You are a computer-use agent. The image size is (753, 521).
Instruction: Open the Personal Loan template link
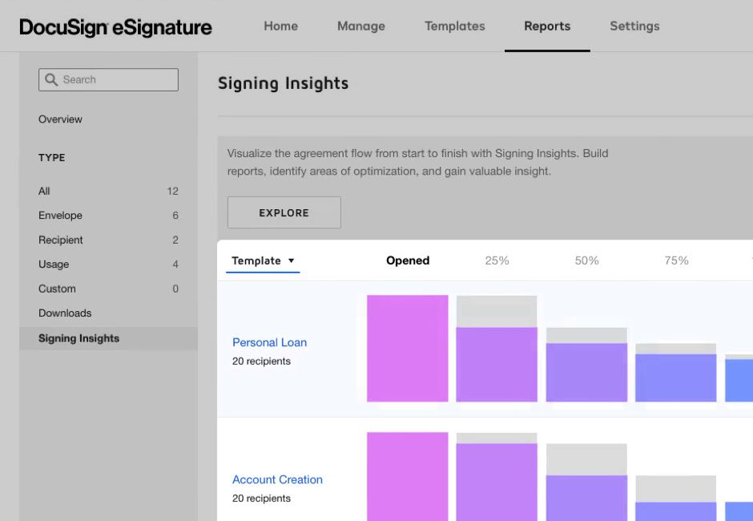(269, 342)
